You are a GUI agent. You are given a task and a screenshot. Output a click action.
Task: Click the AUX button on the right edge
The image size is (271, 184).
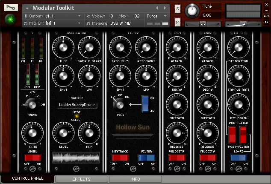click(266, 16)
